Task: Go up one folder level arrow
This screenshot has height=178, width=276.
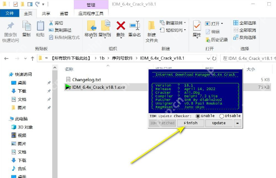Action: point(32,59)
